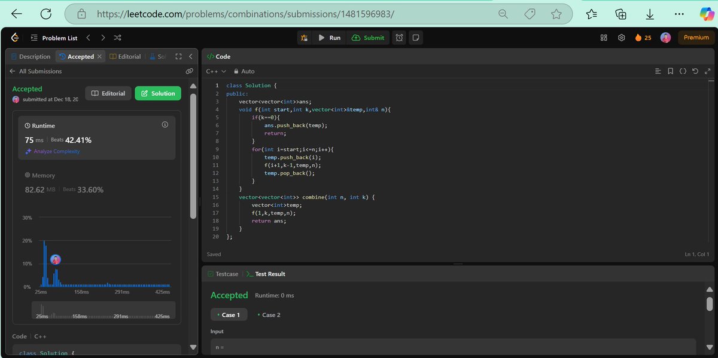
Task: Select the Memory stats section
Action: point(97,183)
